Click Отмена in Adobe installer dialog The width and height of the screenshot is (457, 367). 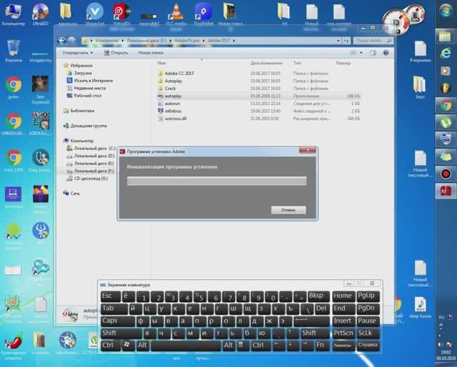point(288,210)
